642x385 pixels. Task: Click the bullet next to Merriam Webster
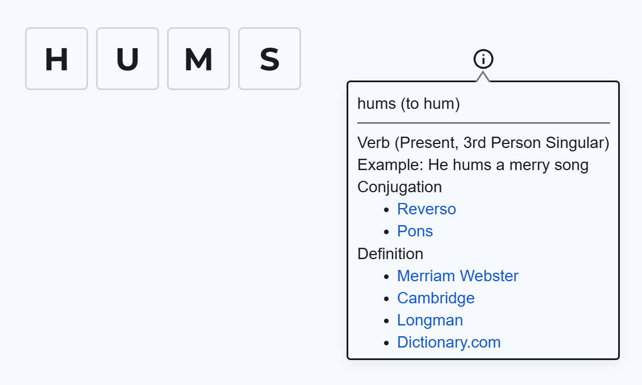coord(387,276)
